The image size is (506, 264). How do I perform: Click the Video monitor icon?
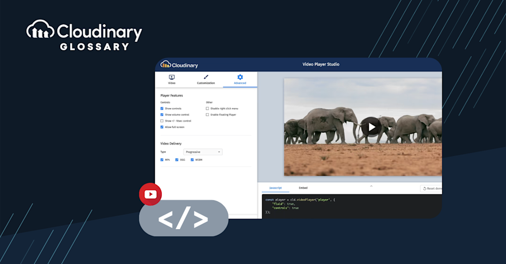[x=172, y=77]
